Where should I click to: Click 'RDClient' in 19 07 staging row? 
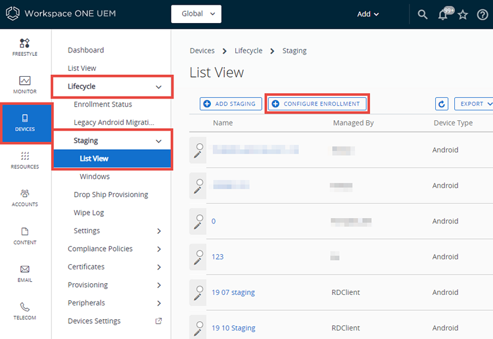[346, 292]
